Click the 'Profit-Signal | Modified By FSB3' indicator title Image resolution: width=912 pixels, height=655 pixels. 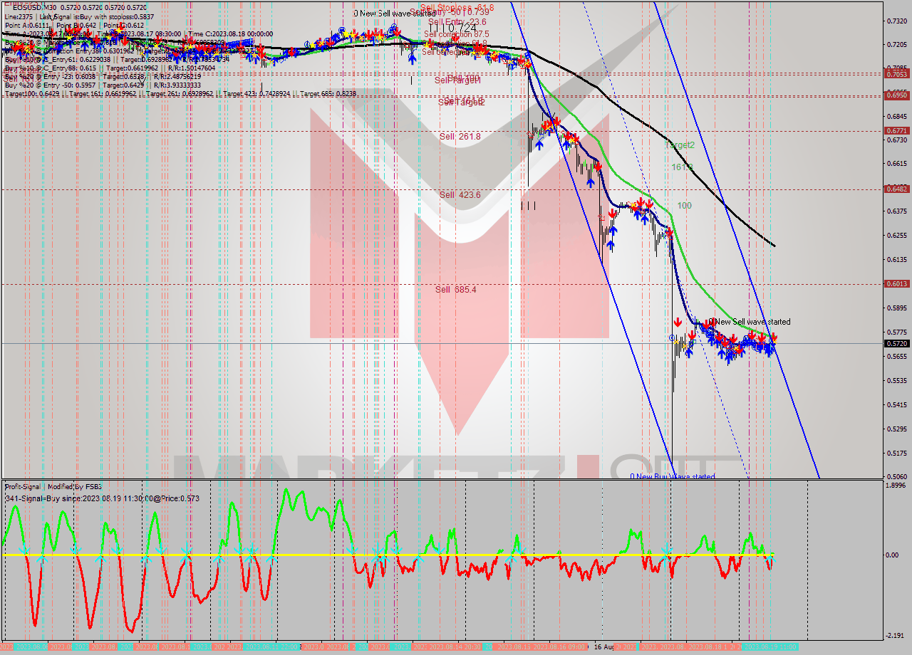pos(53,487)
